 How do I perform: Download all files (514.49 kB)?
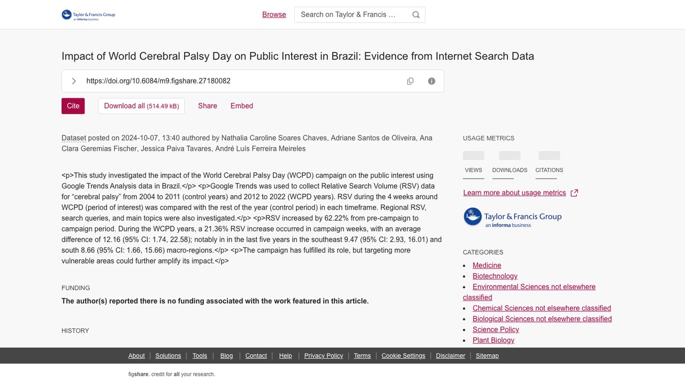click(x=141, y=106)
